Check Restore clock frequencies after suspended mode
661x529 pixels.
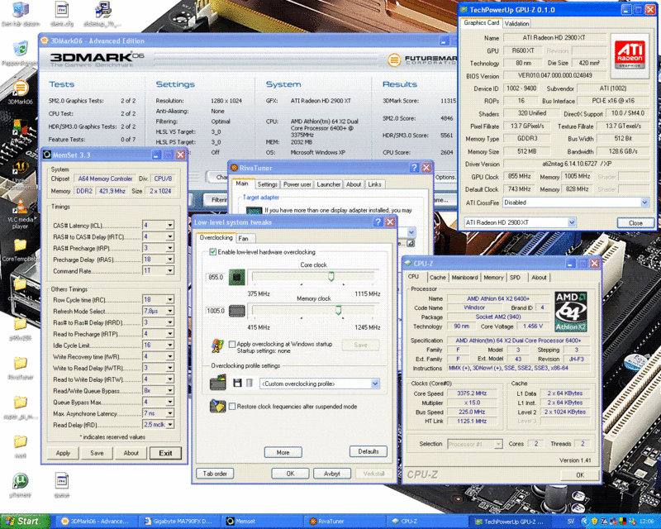(x=232, y=406)
